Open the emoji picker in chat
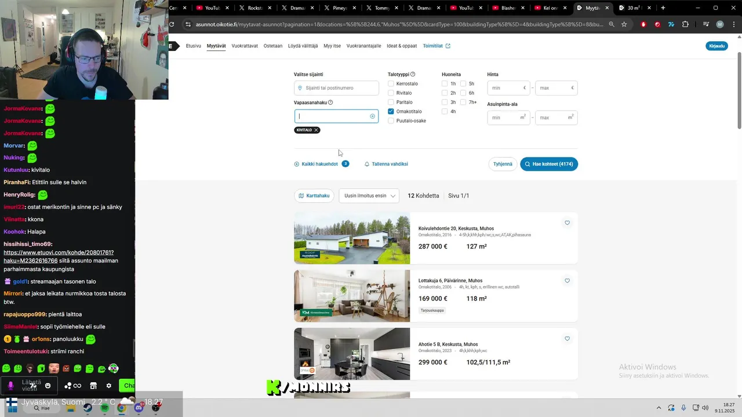 (x=48, y=386)
